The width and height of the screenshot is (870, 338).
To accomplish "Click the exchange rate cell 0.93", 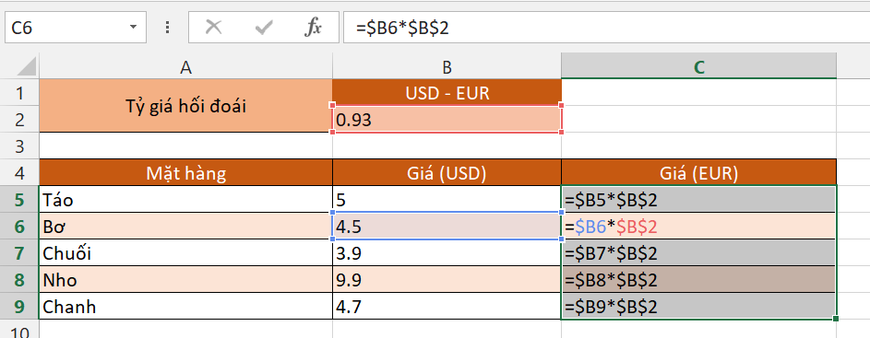I will pyautogui.click(x=447, y=119).
